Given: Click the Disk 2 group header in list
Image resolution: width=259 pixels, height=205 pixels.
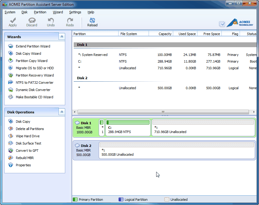Looking at the screenshot, I should coord(165,78).
